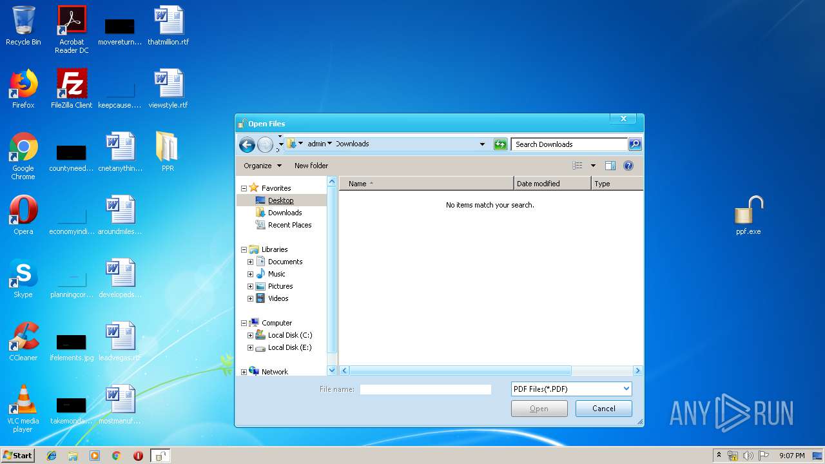The image size is (825, 464).
Task: Click the Cancel button
Action: coord(604,409)
